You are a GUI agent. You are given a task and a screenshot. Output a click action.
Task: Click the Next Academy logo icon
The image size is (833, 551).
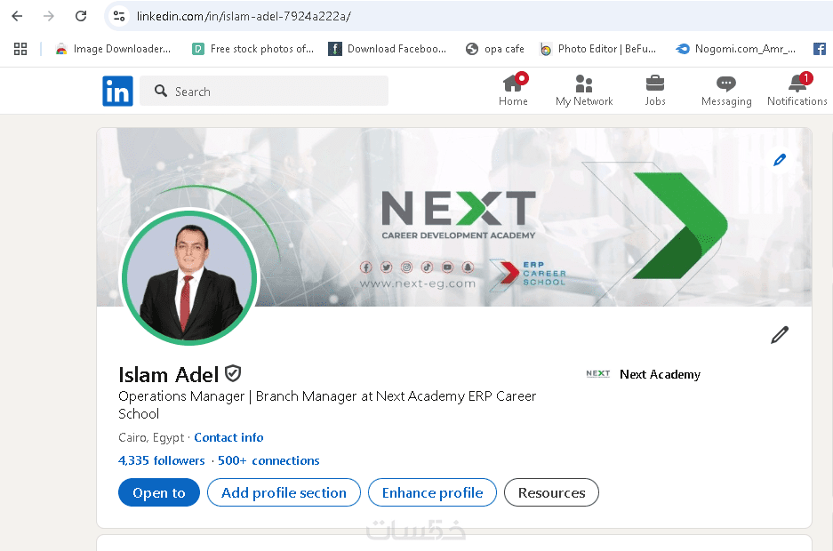coord(598,374)
